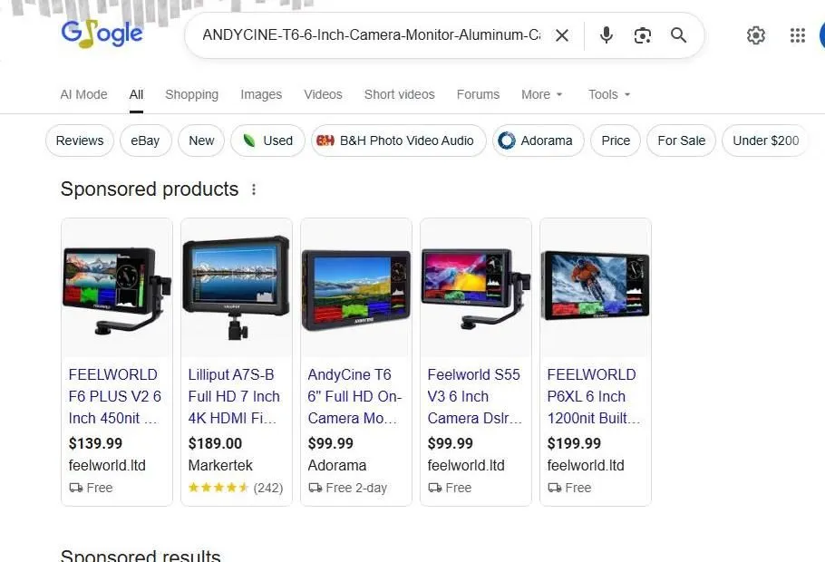This screenshot has height=562, width=825.
Task: Switch to the Images tab
Action: pos(261,94)
